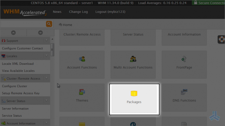Image resolution: width=225 pixels, height=126 pixels.
Task: Collapse the Locales sidebar section arrow
Action: point(46,56)
